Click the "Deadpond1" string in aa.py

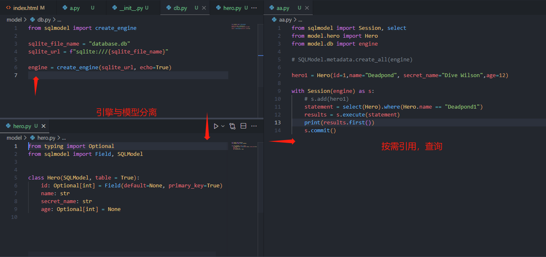click(462, 107)
